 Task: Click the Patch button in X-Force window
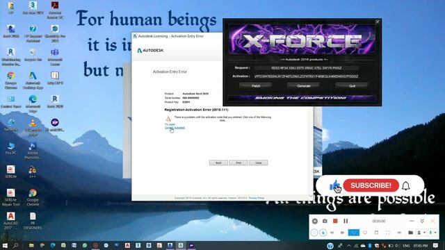pos(256,86)
